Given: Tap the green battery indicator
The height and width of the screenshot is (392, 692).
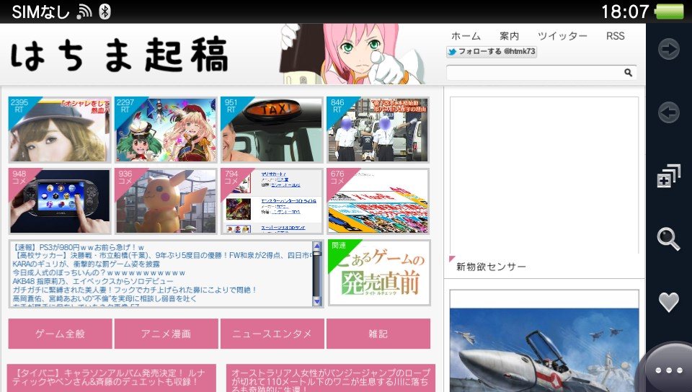Looking at the screenshot, I should tap(670, 12).
